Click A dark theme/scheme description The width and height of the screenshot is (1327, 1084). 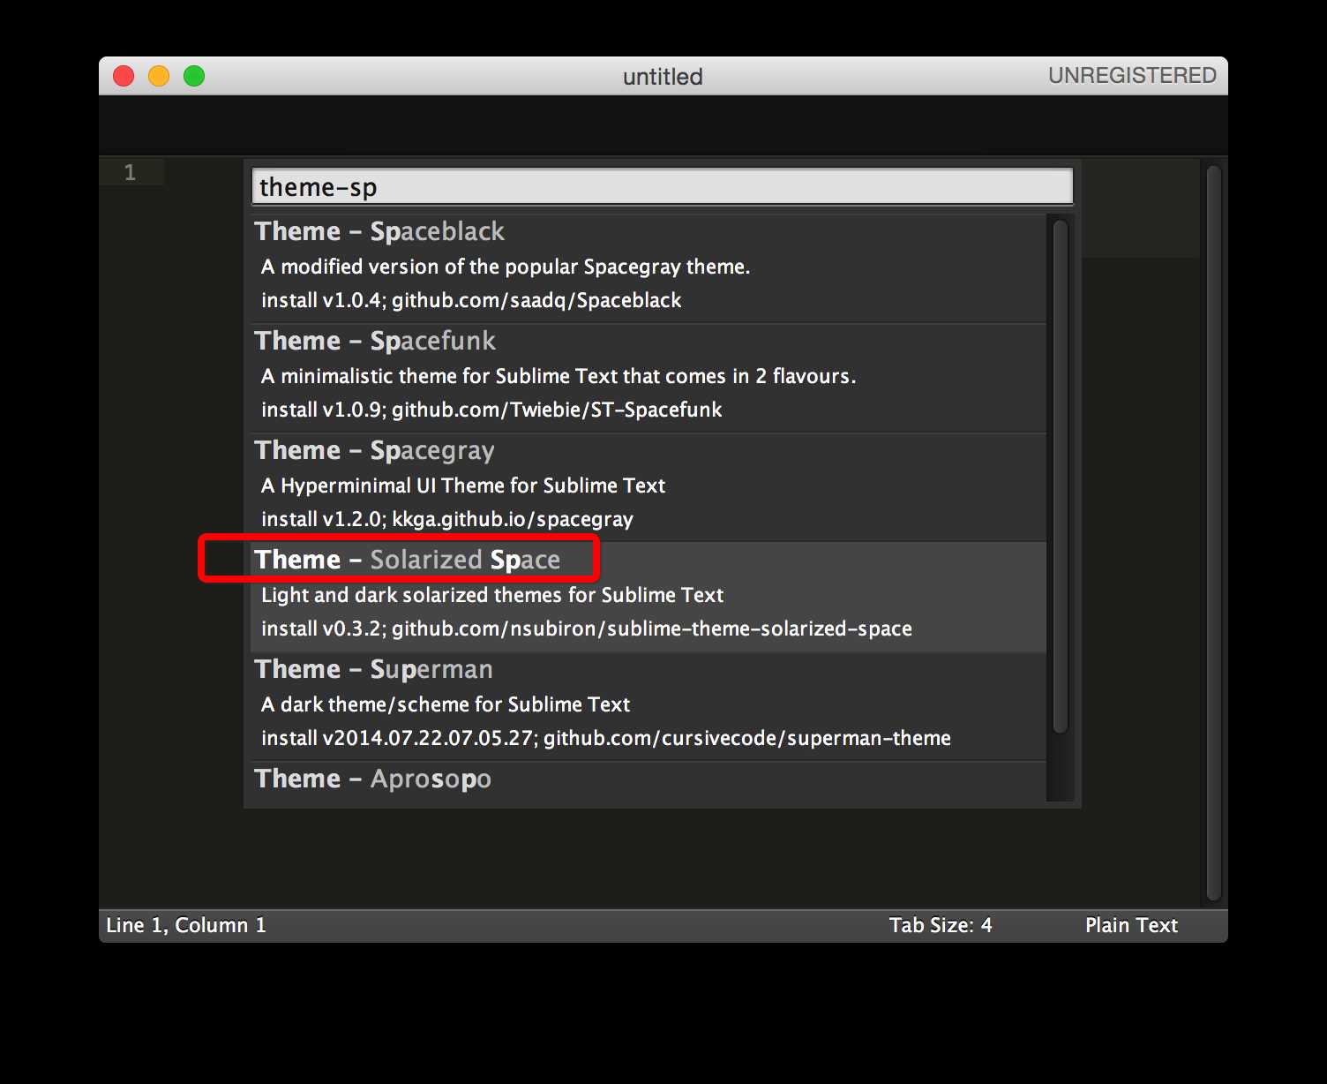pyautogui.click(x=446, y=704)
